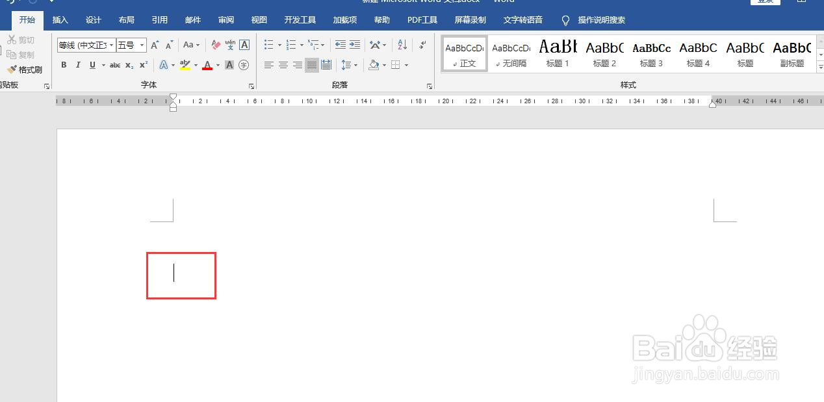Apply the 无间隔 style
The height and width of the screenshot is (402, 824).
pyautogui.click(x=511, y=53)
